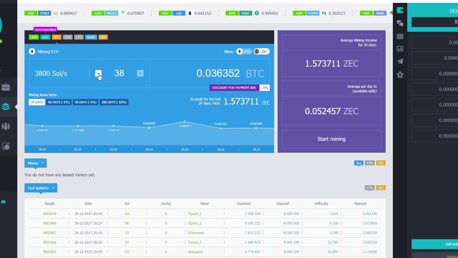The image size is (458, 258).
Task: Select the stacked layers mining icon in sidebar
Action: click(x=6, y=106)
